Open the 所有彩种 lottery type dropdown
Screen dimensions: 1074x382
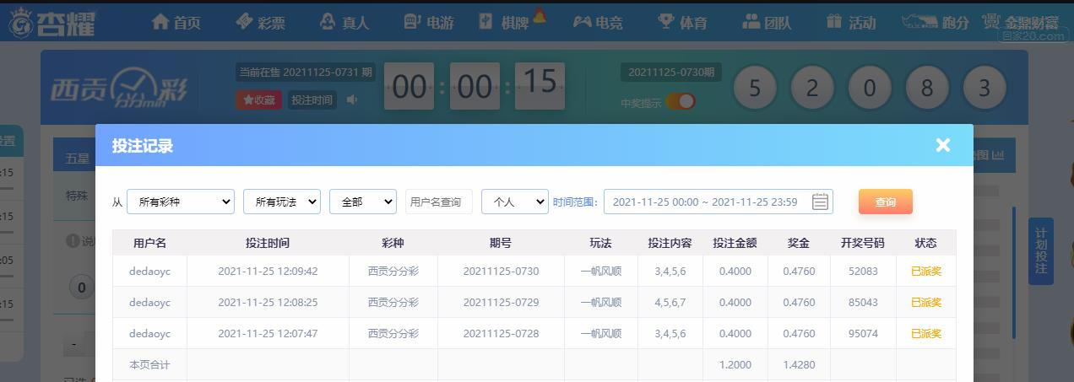181,202
